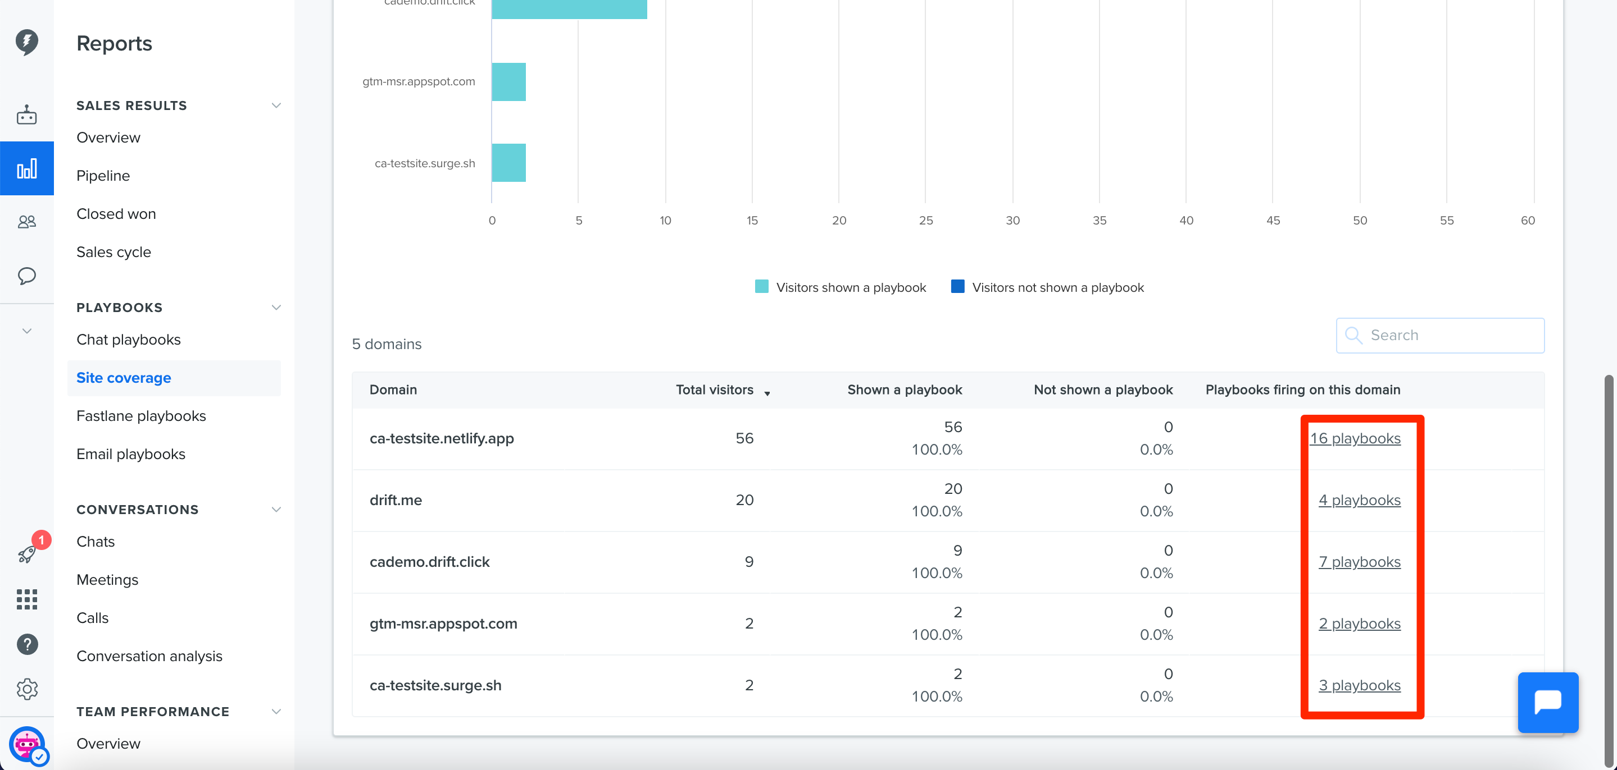The width and height of the screenshot is (1617, 770).
Task: Open the bot playbooks sidebar icon
Action: (x=27, y=114)
